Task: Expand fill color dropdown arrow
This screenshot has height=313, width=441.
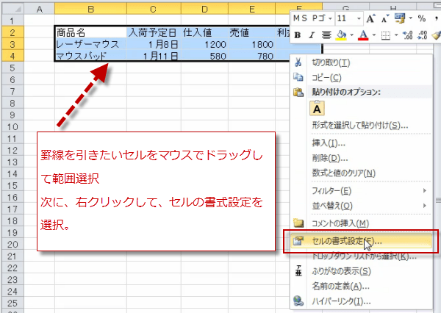Action: tap(351, 35)
